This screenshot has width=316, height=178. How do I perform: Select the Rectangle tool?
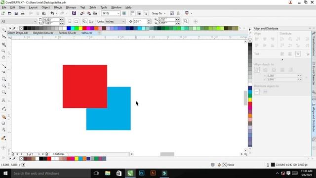pyautogui.click(x=3, y=79)
